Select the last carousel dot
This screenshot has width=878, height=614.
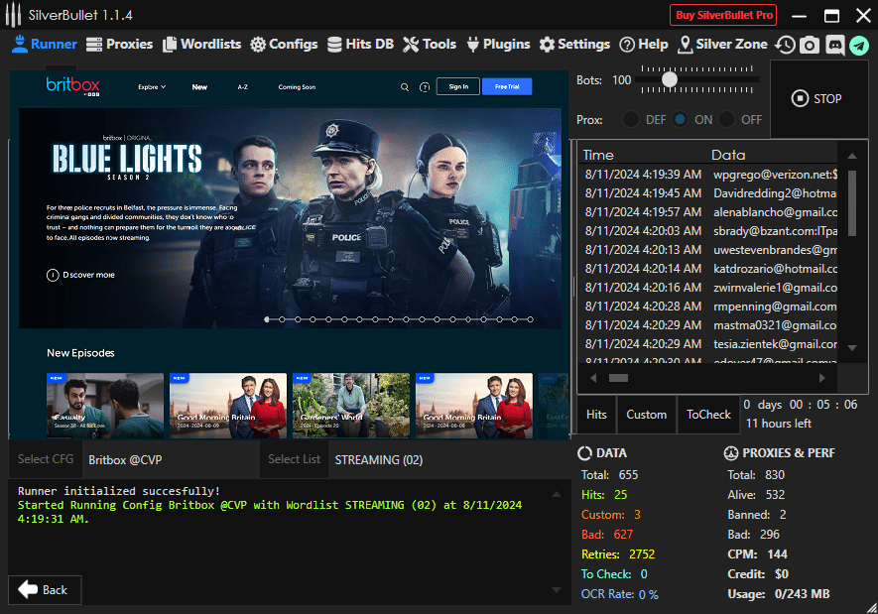530,319
